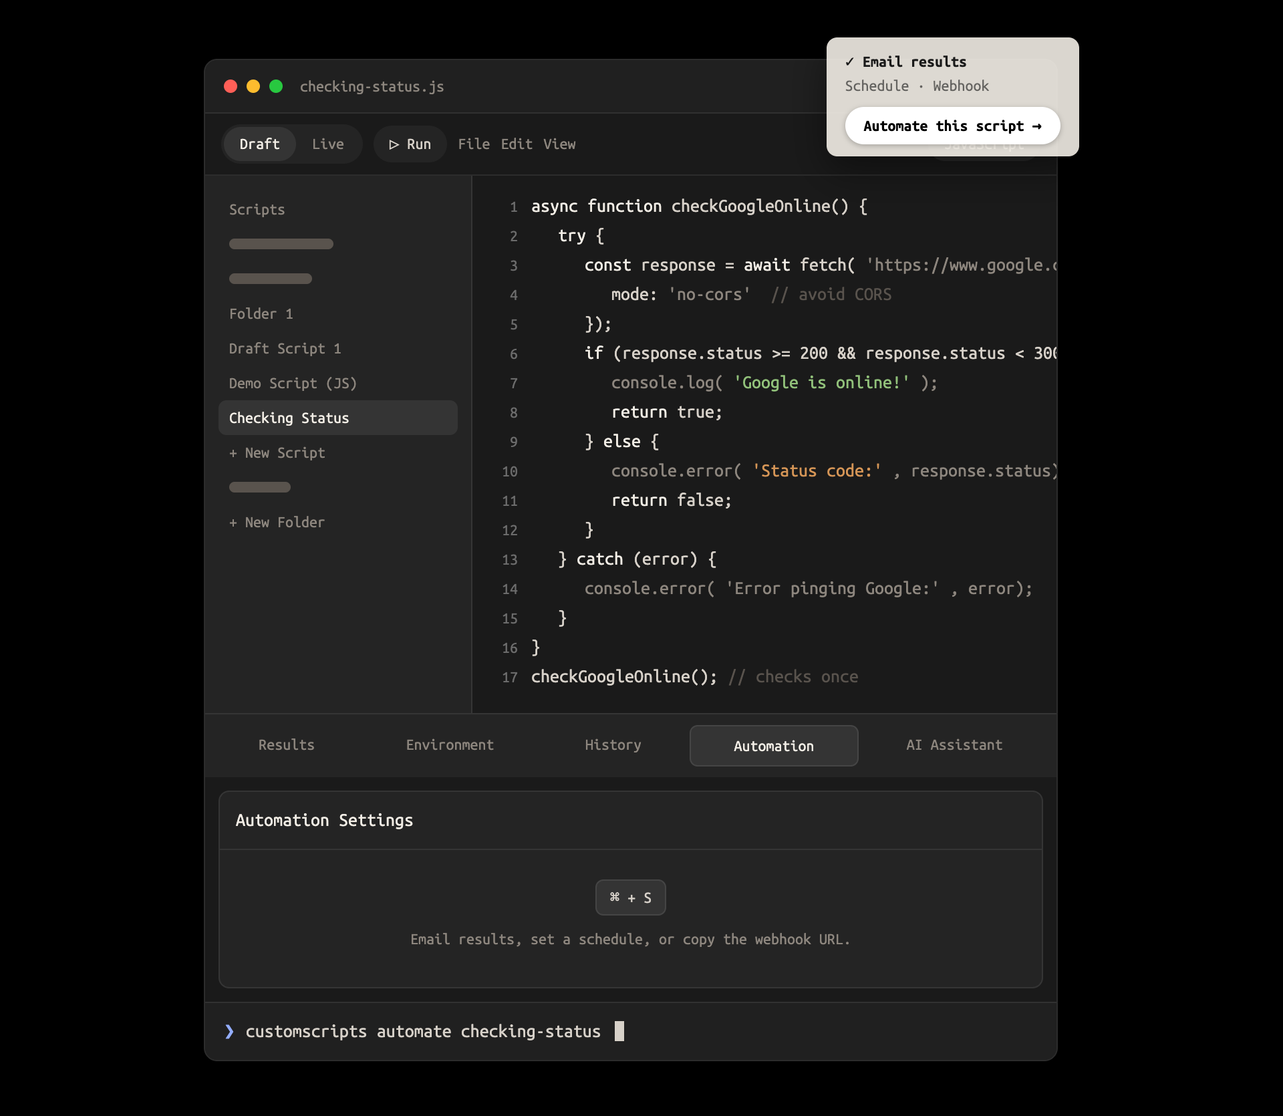Click the '// checks once' comment
This screenshot has height=1116, width=1283.
tap(793, 676)
